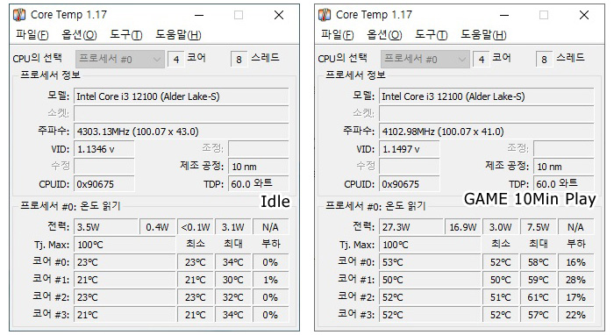Click the 4102.98MHz frequency field
614x335 pixels.
point(486,131)
